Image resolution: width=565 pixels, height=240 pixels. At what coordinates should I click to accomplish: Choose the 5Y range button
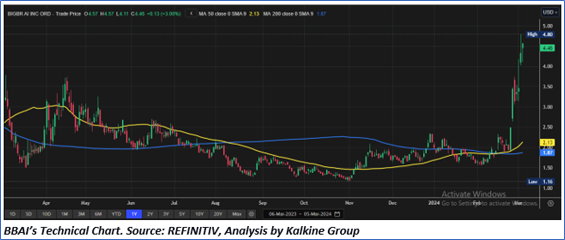click(182, 214)
